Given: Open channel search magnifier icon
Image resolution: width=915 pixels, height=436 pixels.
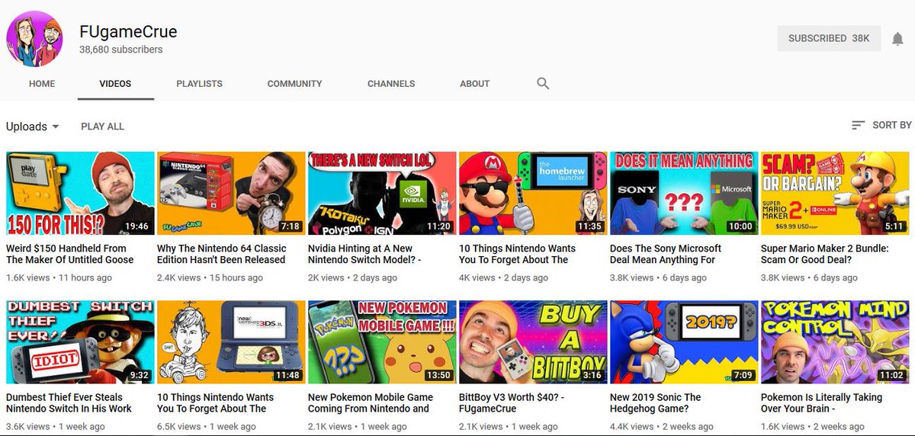Looking at the screenshot, I should (x=543, y=84).
